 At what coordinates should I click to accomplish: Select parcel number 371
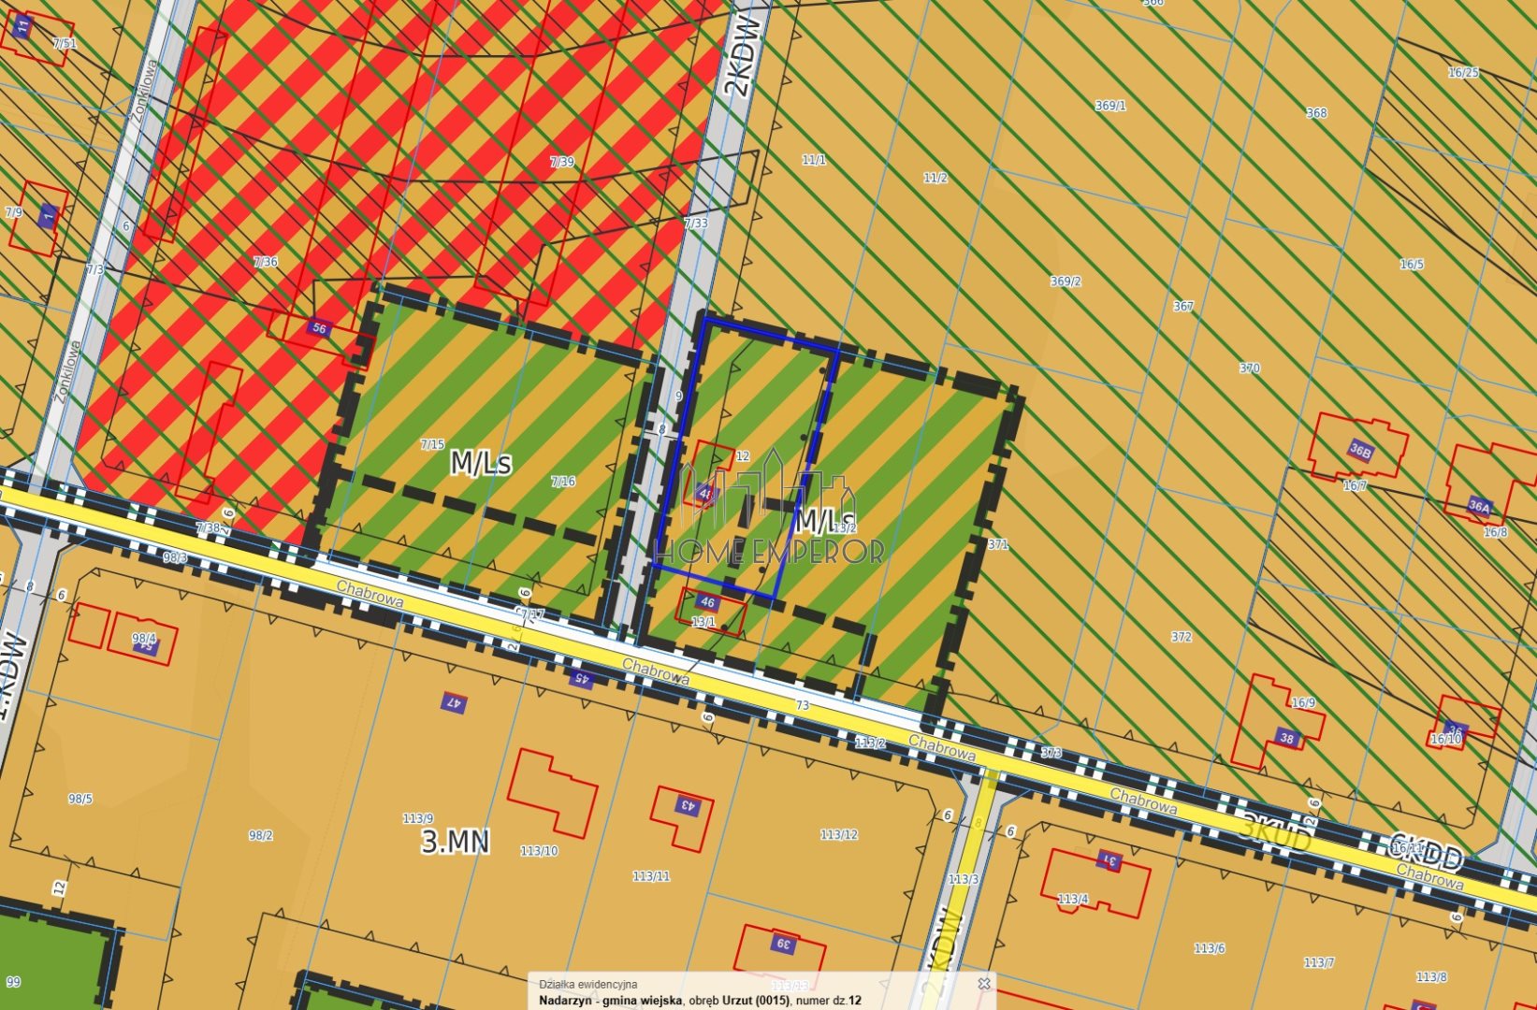point(998,544)
